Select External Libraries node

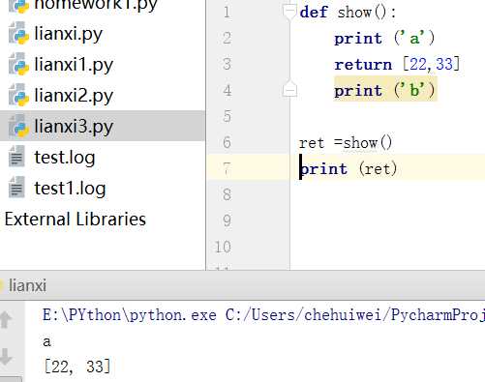pyautogui.click(x=76, y=219)
